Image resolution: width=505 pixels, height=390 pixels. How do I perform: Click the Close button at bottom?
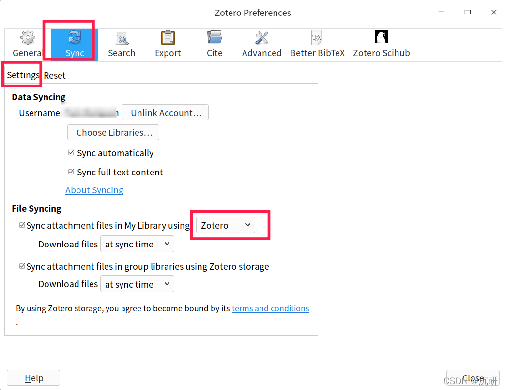pyautogui.click(x=473, y=378)
